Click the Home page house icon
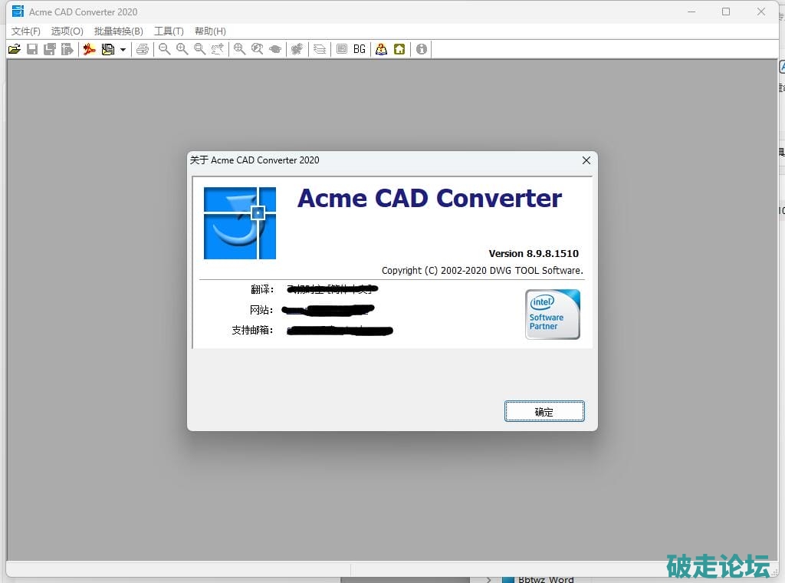Image resolution: width=785 pixels, height=583 pixels. [399, 49]
